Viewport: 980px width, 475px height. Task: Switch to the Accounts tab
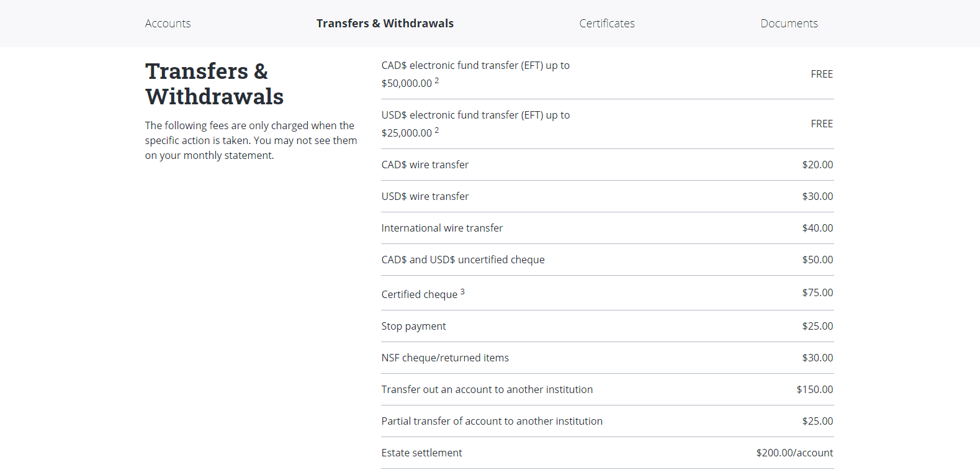[168, 23]
